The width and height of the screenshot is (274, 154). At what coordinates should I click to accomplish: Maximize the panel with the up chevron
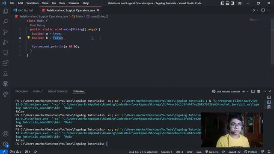[x=265, y=91]
